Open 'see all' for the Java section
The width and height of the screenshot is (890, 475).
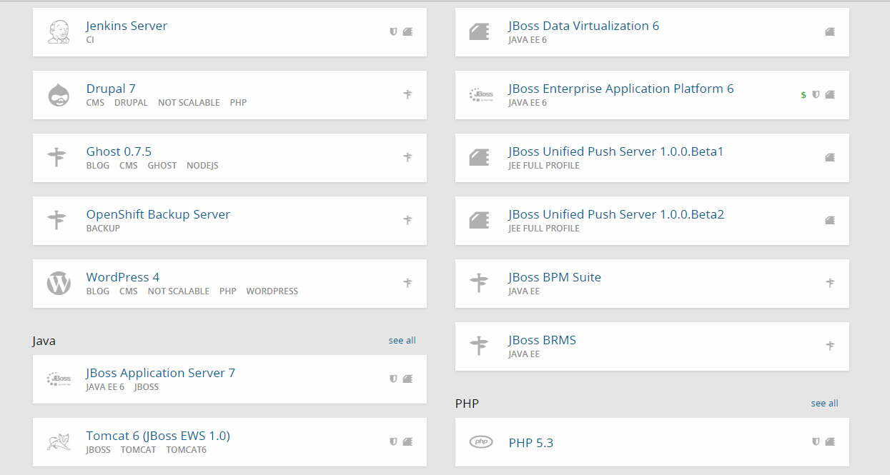[402, 341]
